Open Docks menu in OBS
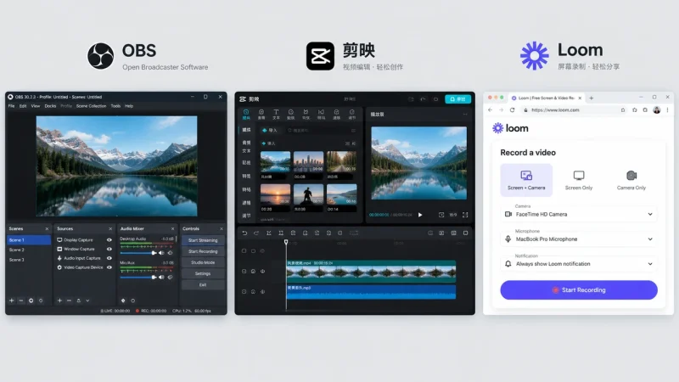This screenshot has height=382, width=679. click(x=50, y=106)
